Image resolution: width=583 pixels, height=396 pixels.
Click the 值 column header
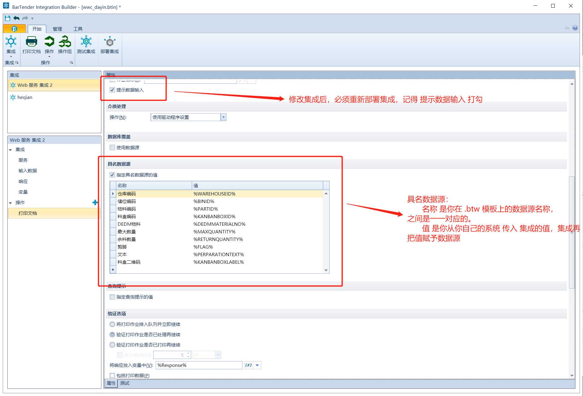(257, 185)
